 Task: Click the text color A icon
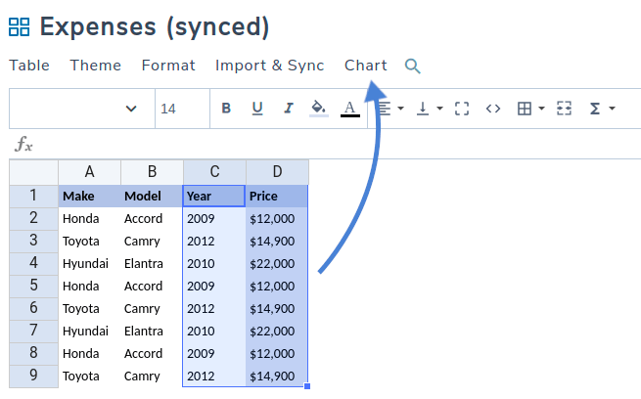click(x=349, y=109)
